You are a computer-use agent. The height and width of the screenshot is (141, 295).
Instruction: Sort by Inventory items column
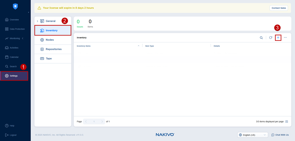click(x=84, y=46)
